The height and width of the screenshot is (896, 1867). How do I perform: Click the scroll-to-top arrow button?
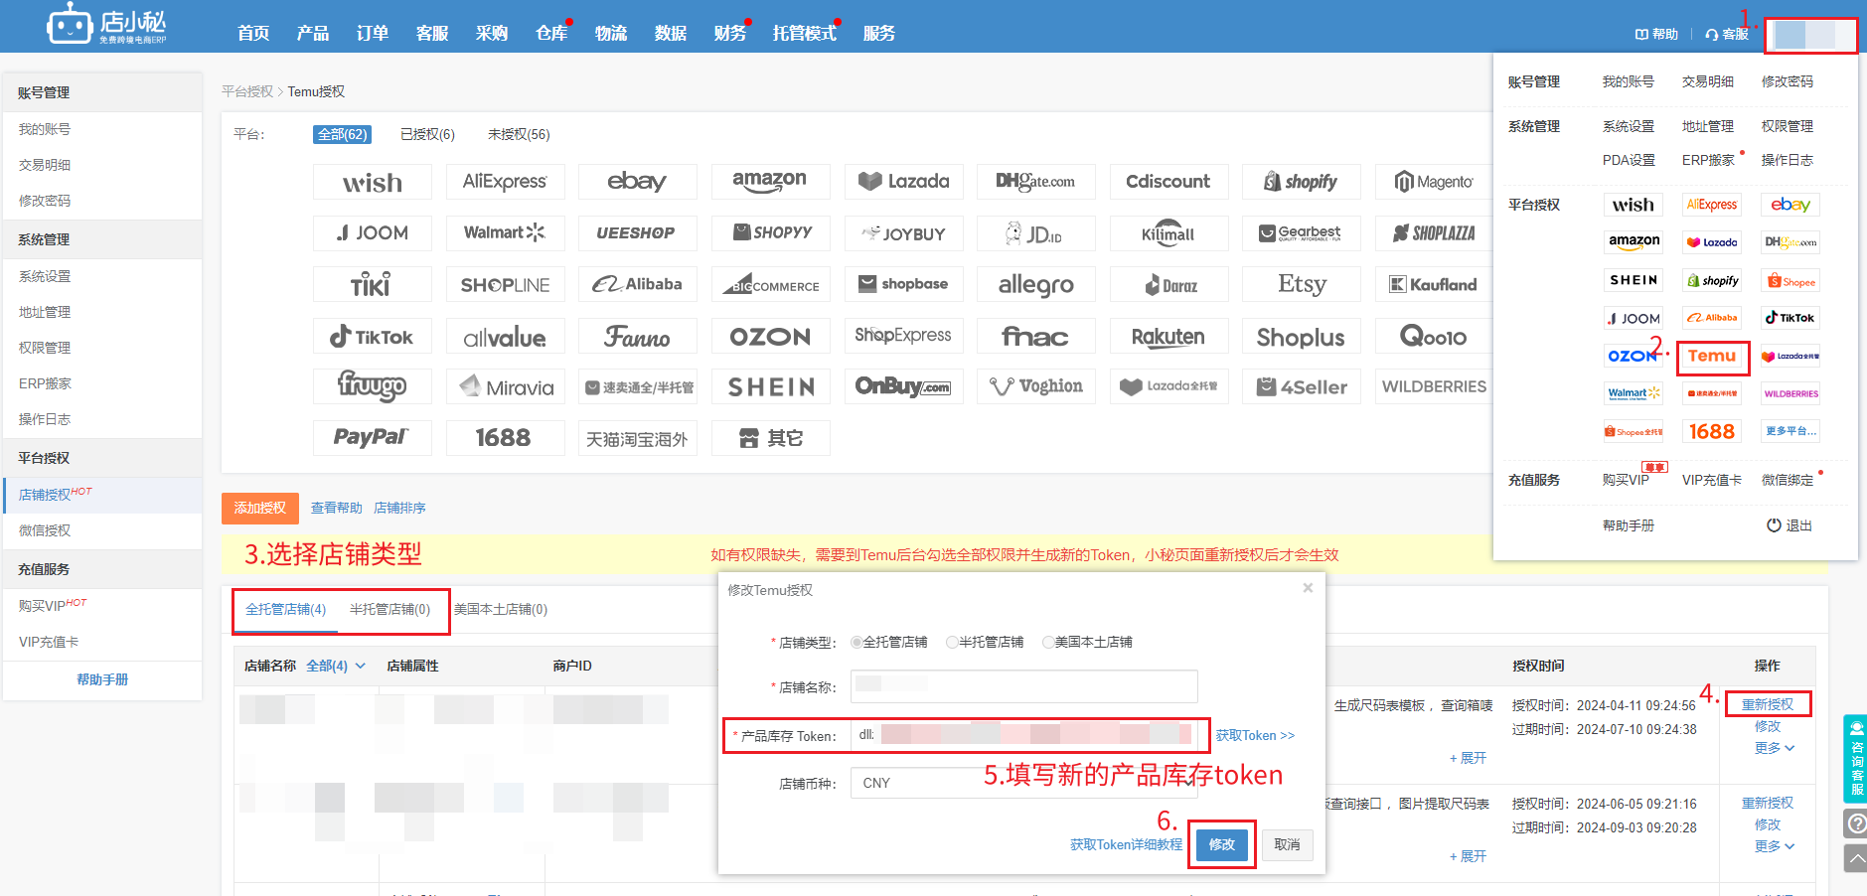pos(1855,858)
